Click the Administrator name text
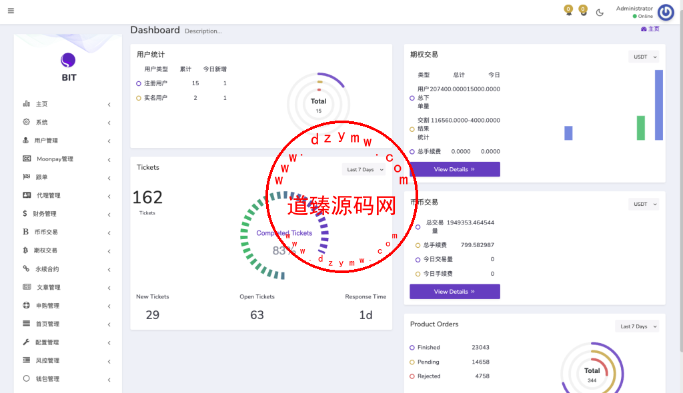Viewport: 683px width, 393px height. (x=634, y=8)
